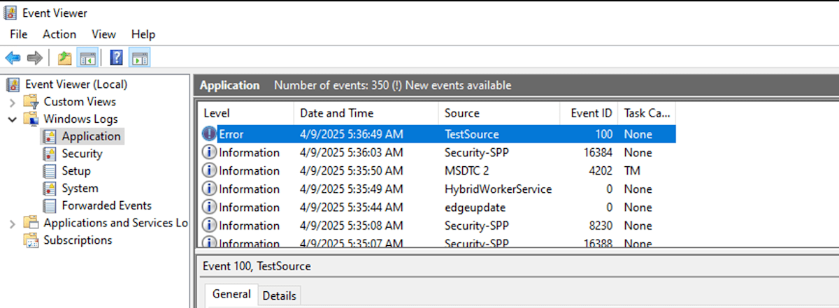
Task: Collapse the Windows Logs node
Action: pyautogui.click(x=13, y=119)
